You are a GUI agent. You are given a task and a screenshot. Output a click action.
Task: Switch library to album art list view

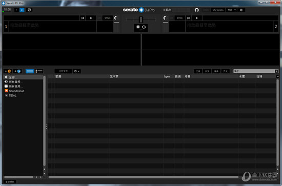point(39,71)
